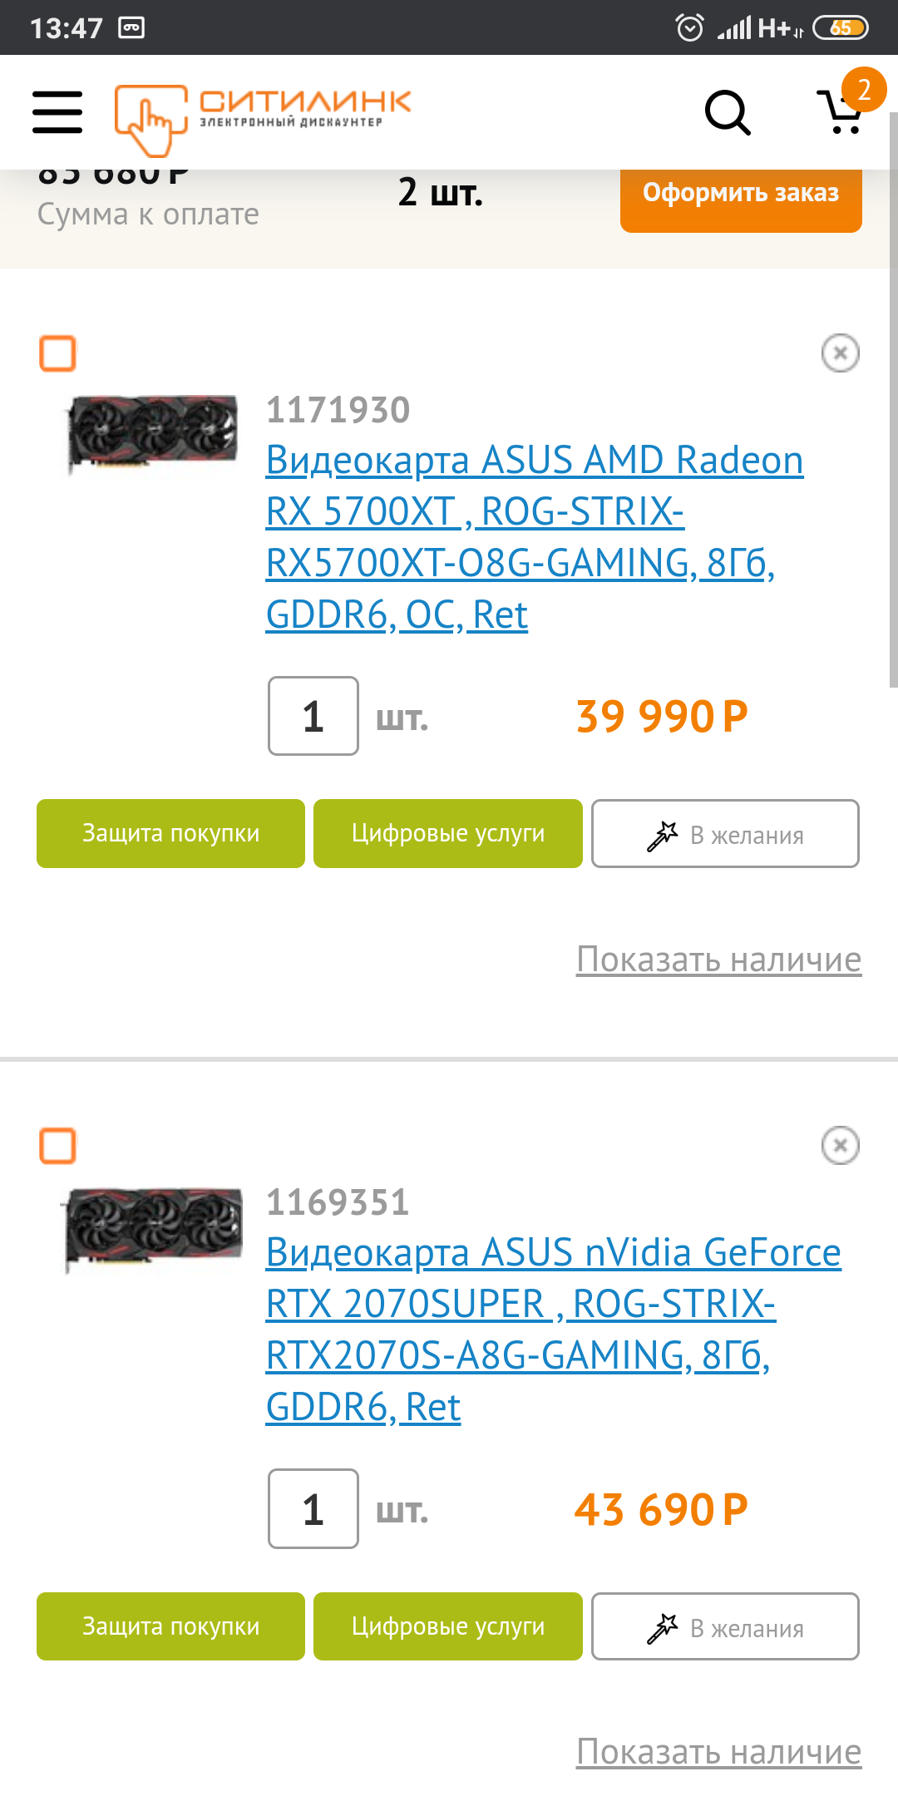The image size is (898, 1796).
Task: Tap the Citilink logo
Action: click(263, 120)
